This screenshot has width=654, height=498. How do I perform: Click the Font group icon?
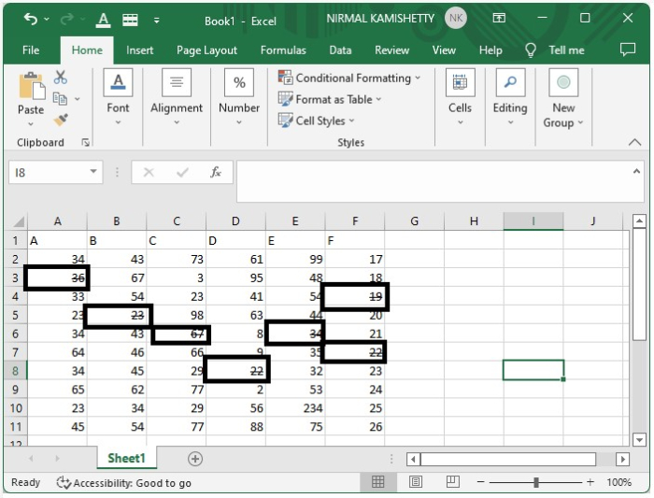118,82
